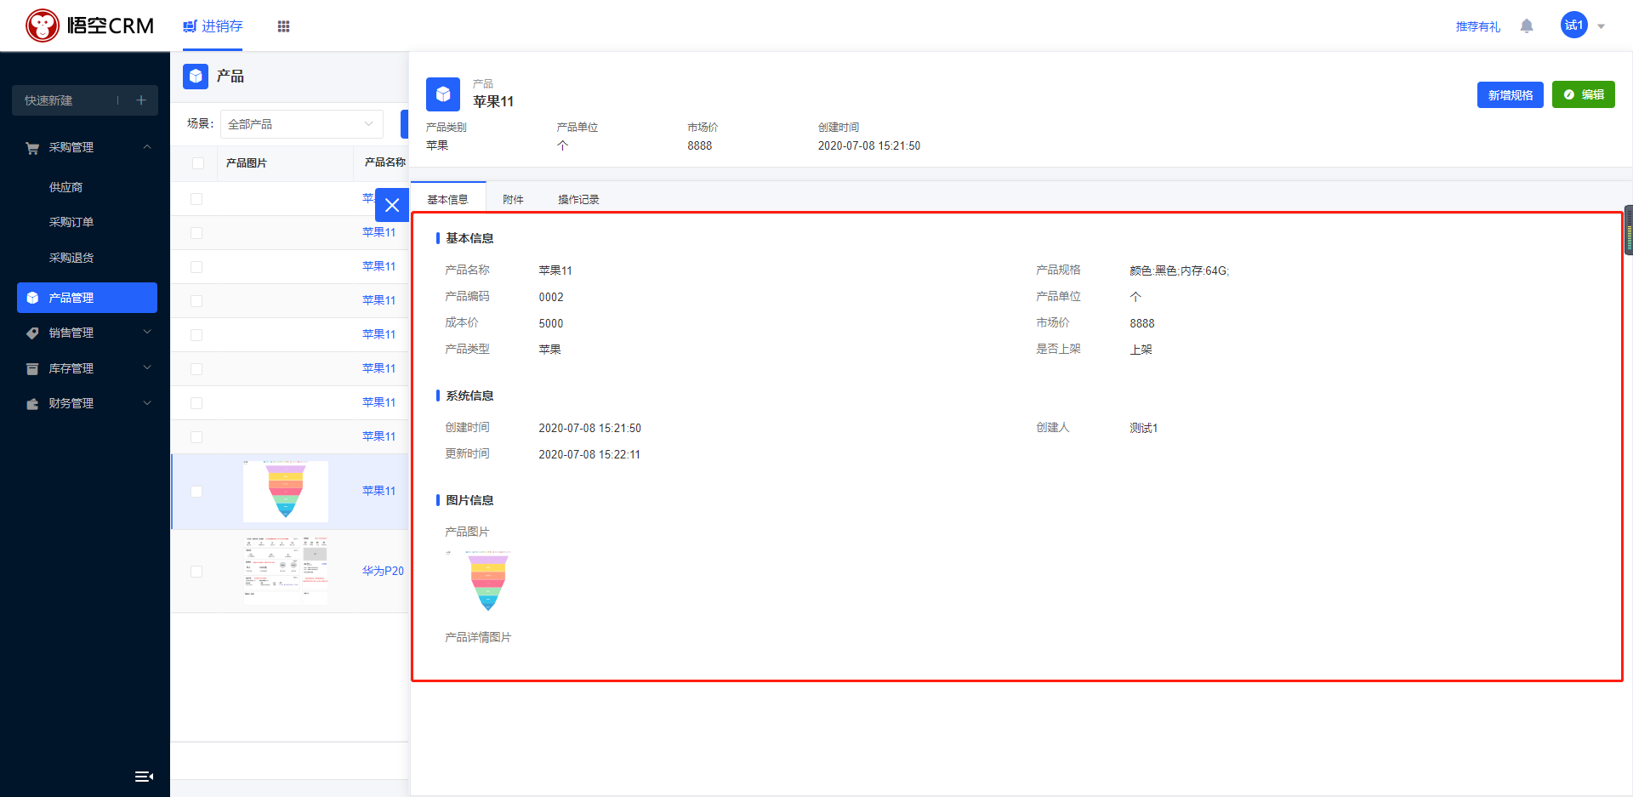Screen dimensions: 1633x797
Task: Select 产品管理 in the sidebar
Action: coord(87,298)
